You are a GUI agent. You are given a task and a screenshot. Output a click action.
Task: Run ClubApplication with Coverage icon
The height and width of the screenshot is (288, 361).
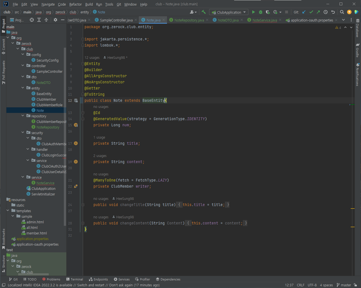[268, 12]
